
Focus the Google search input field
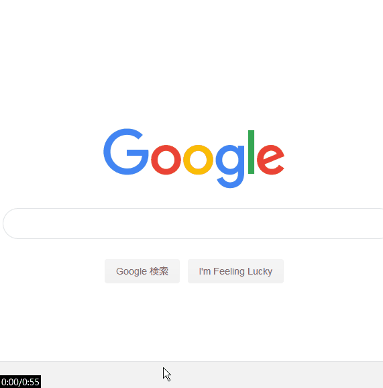click(193, 224)
